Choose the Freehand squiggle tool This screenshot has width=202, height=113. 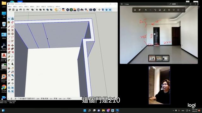[13, 27]
